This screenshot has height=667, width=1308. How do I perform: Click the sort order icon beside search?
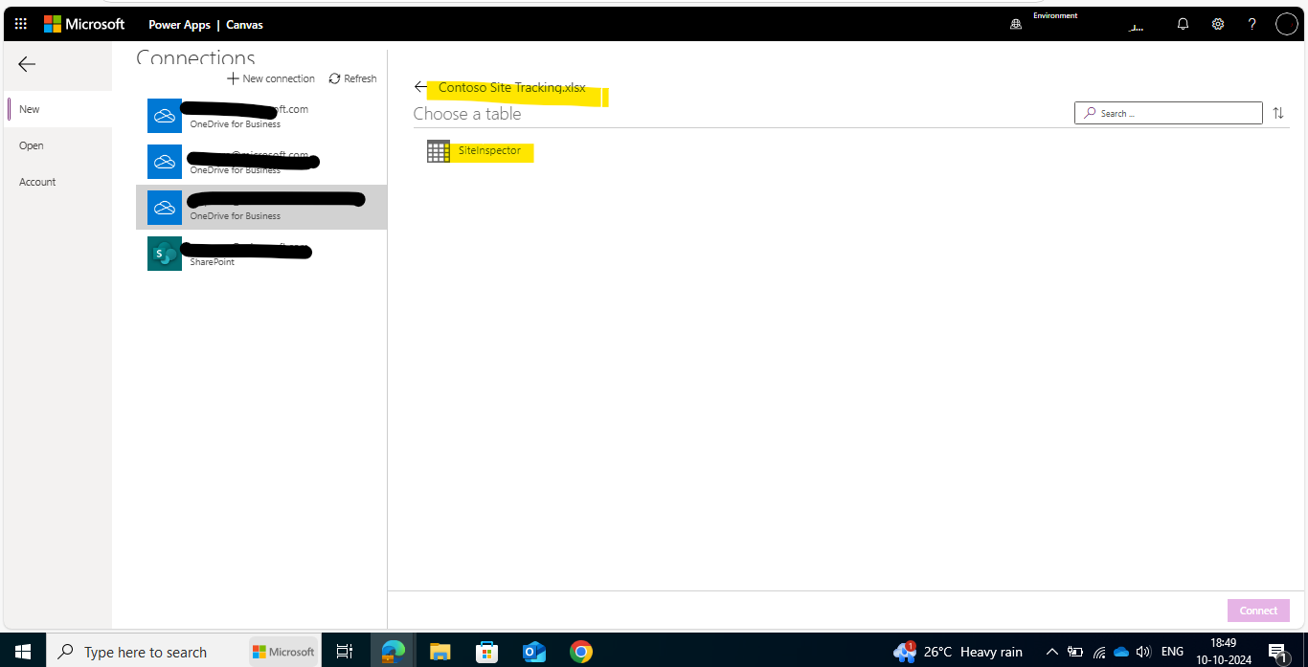(x=1278, y=113)
